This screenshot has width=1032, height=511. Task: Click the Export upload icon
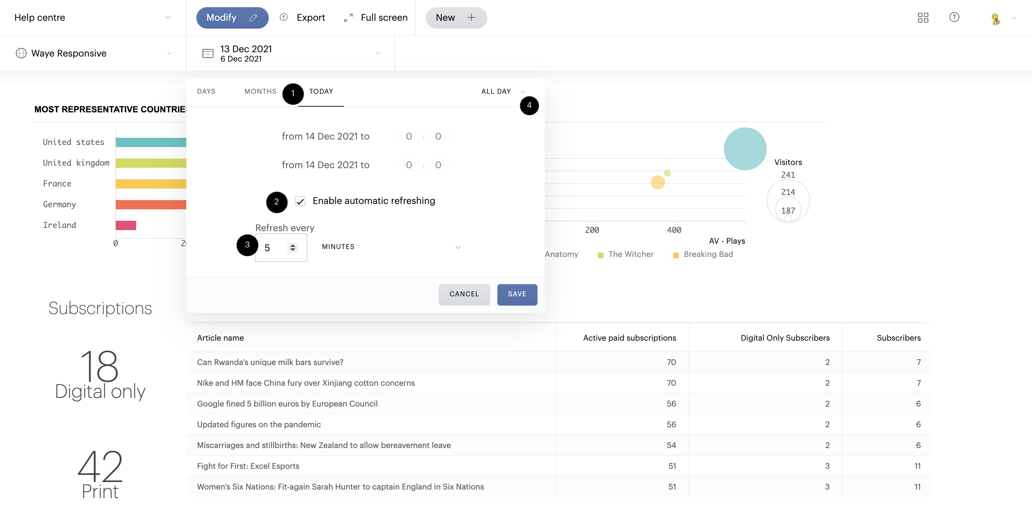tap(284, 17)
